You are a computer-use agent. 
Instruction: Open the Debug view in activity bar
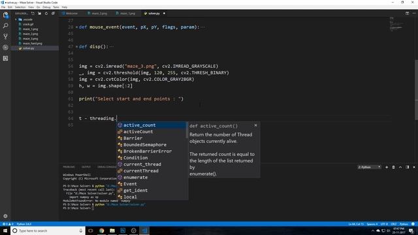click(x=5, y=48)
